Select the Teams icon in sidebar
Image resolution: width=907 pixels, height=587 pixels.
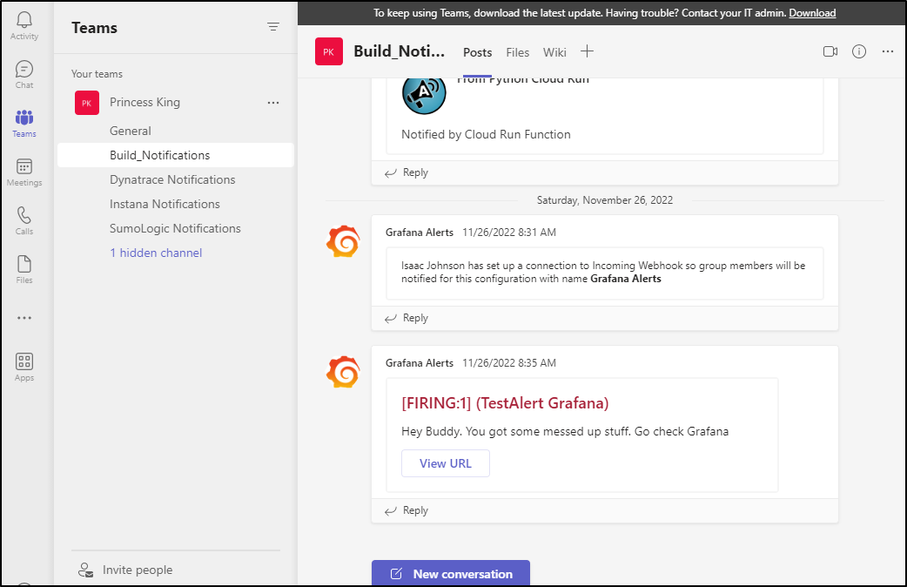(24, 118)
